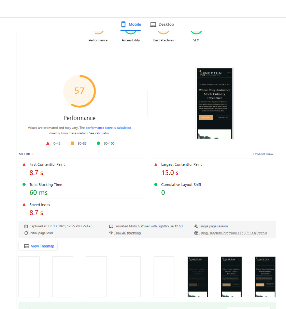Click the treemap icon in View Treemap
Viewport: 286px width, 309px height.
[26, 246]
